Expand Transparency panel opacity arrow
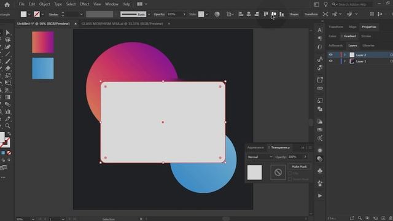The image size is (393, 221). point(305,157)
